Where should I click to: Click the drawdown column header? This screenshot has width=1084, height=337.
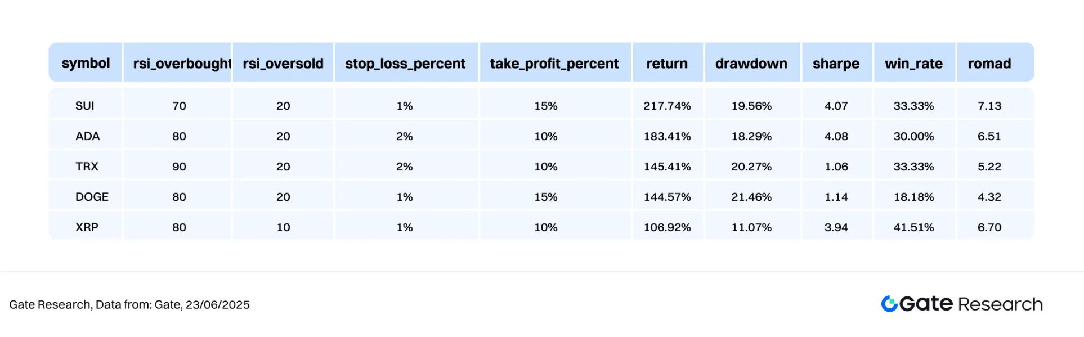[x=752, y=63]
